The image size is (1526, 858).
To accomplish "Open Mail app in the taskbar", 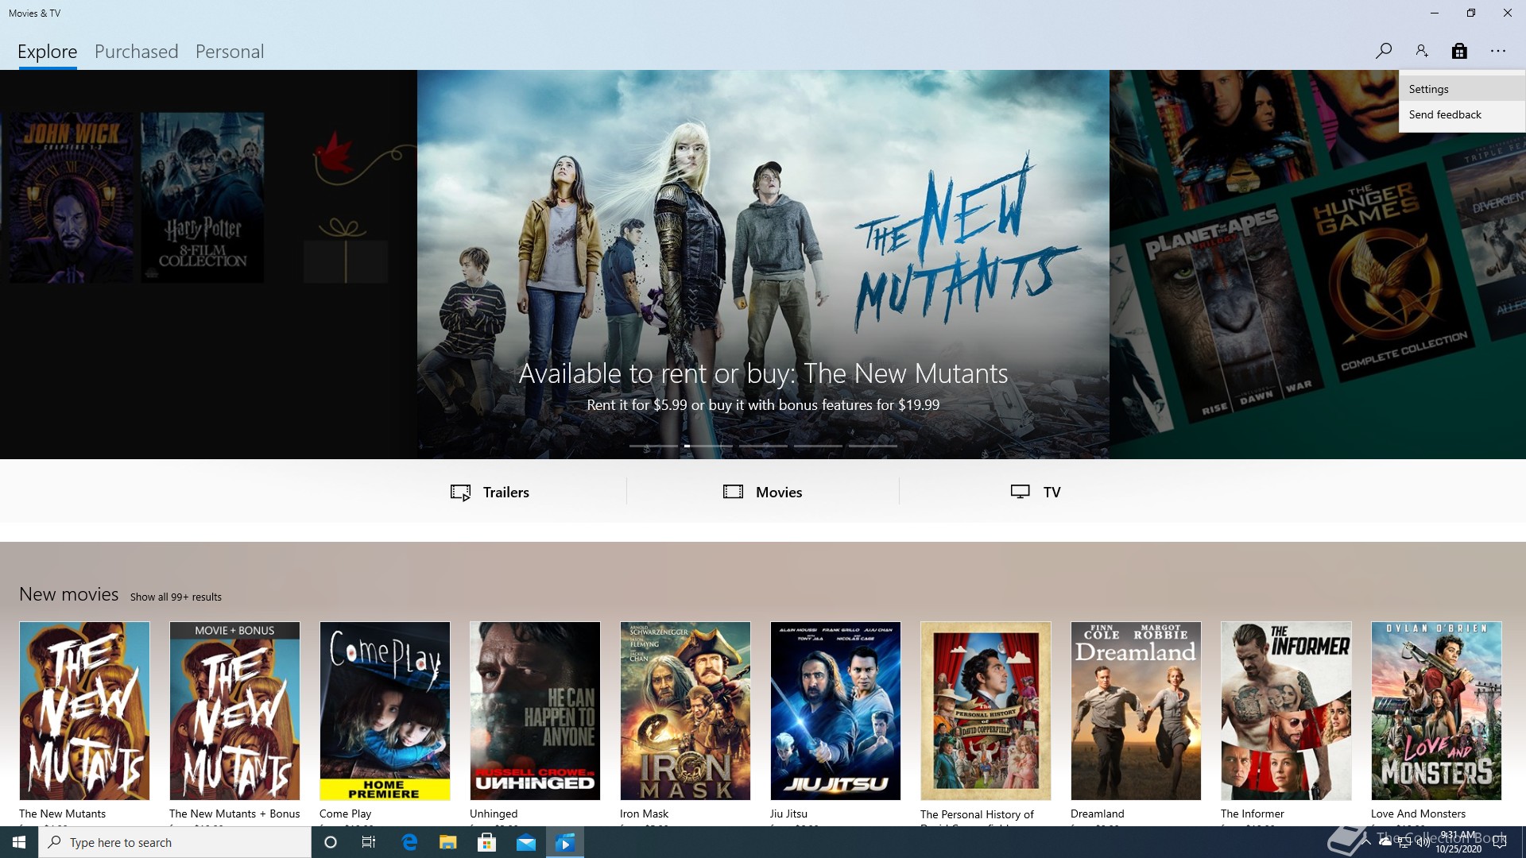I will (x=526, y=843).
